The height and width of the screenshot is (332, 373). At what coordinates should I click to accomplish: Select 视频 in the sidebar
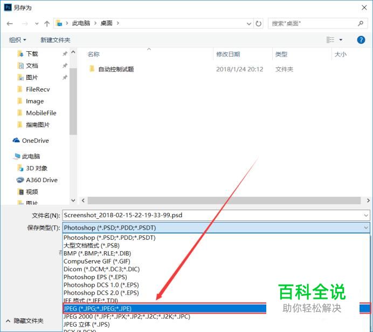32,192
